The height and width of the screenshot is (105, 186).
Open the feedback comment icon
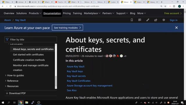[139, 20]
